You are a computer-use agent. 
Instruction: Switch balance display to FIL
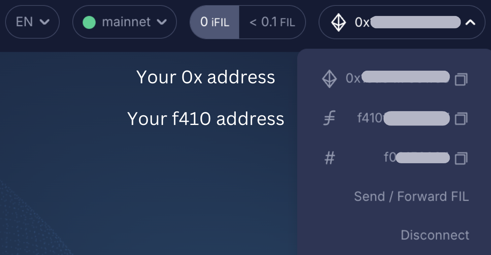(272, 22)
